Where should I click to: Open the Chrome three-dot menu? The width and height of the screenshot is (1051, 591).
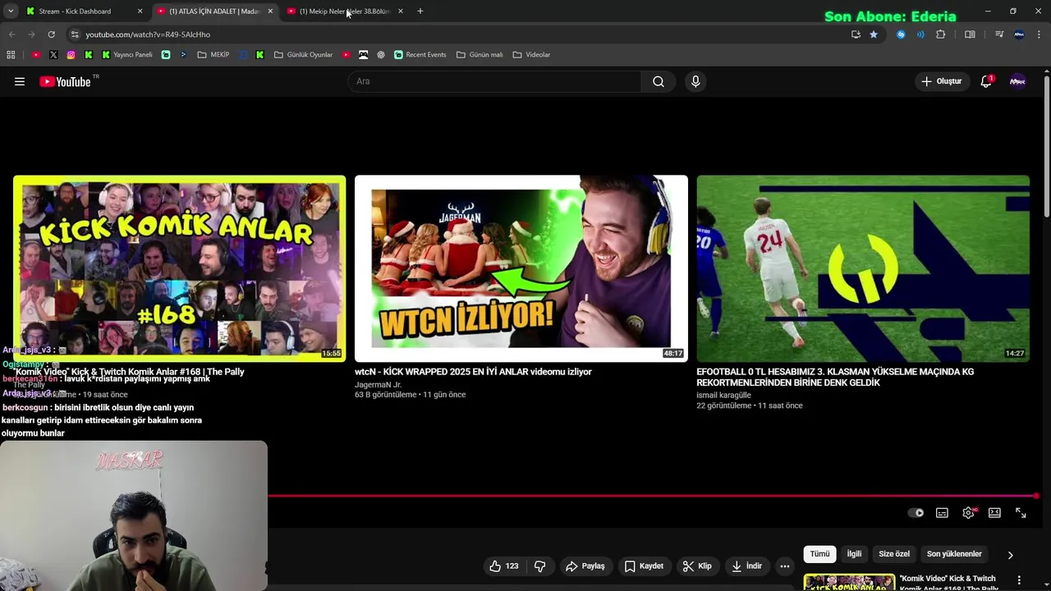click(1040, 34)
